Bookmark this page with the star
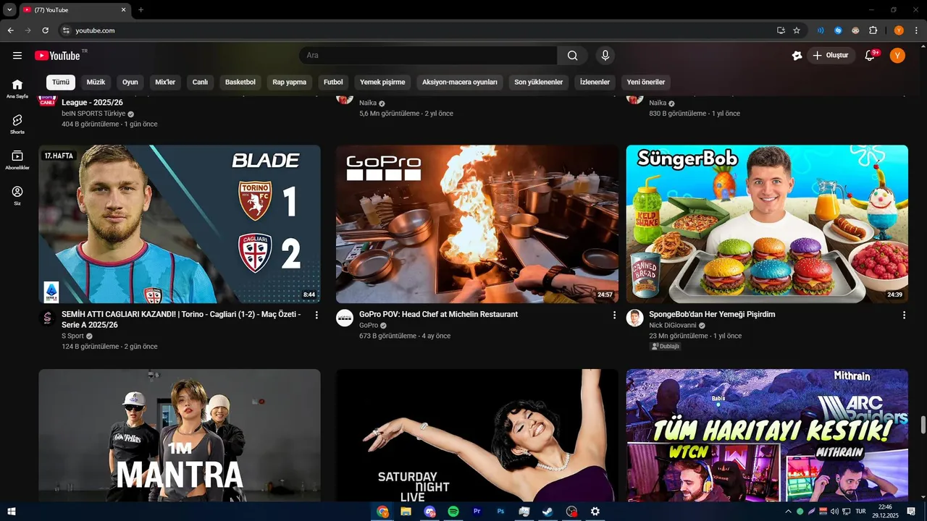The width and height of the screenshot is (927, 521). (x=797, y=30)
